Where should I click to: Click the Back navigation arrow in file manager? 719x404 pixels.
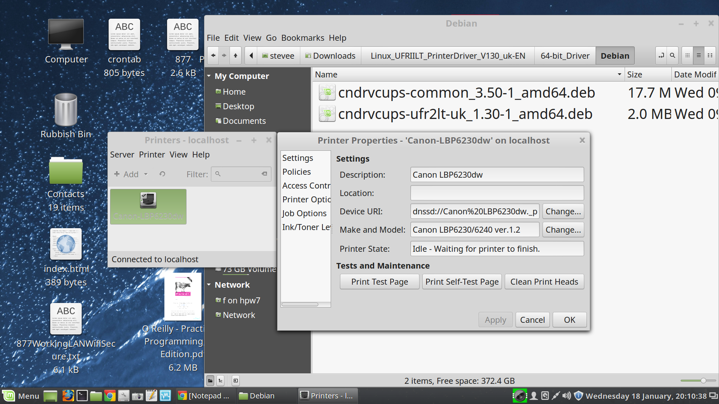click(213, 56)
